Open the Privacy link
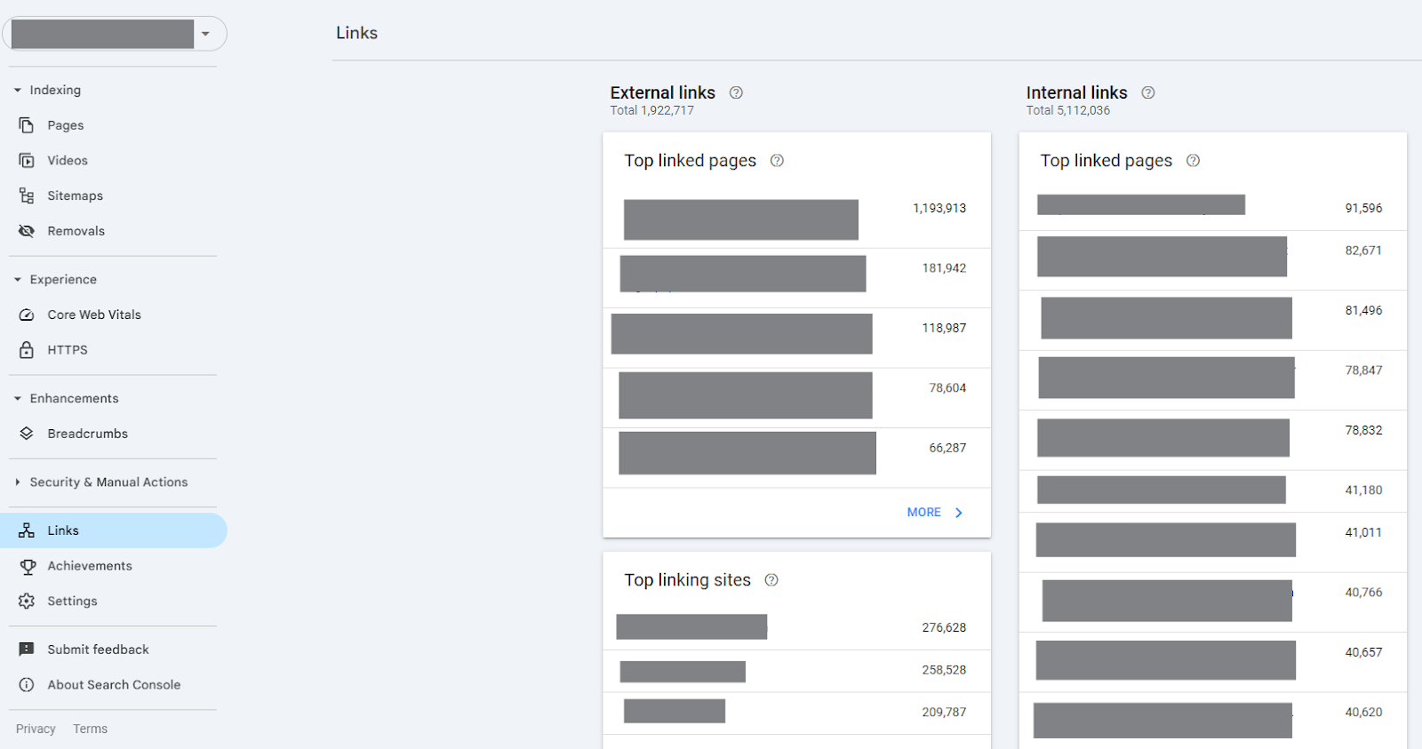The width and height of the screenshot is (1422, 749). pos(36,729)
